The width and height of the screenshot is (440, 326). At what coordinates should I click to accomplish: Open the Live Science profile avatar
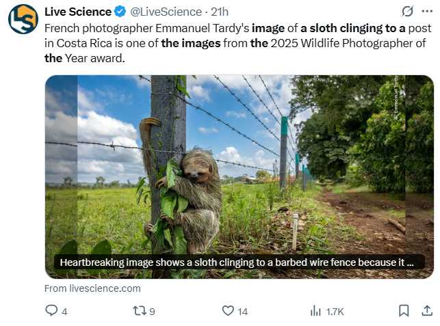pyautogui.click(x=23, y=19)
